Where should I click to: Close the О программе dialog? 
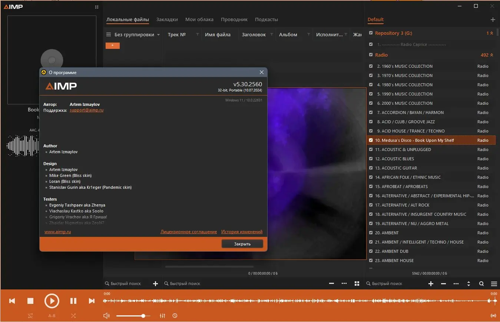click(262, 73)
